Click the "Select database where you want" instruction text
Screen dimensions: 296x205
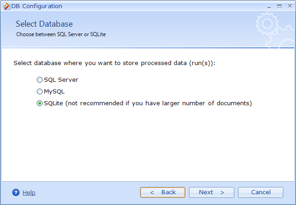coord(114,63)
